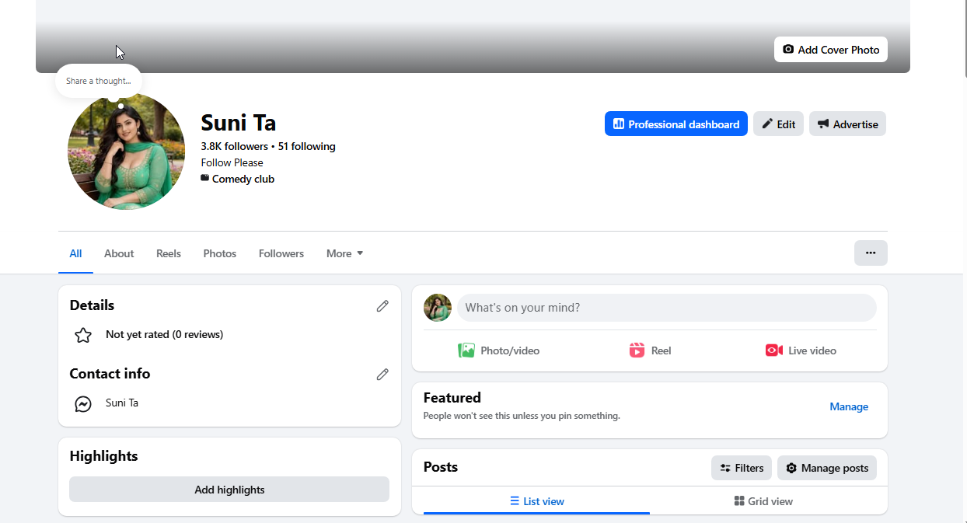This screenshot has width=967, height=523.
Task: Click the camera icon on Add Cover Photo
Action: 788,49
